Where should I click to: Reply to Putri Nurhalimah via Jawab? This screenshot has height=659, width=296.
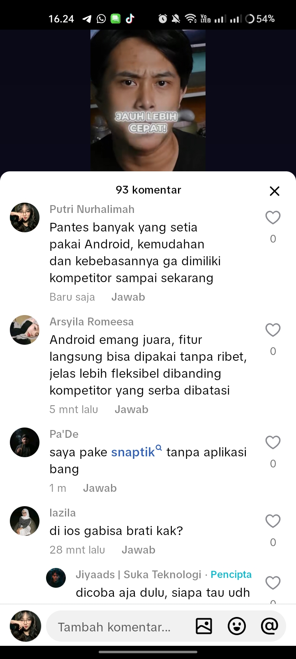[x=128, y=297]
